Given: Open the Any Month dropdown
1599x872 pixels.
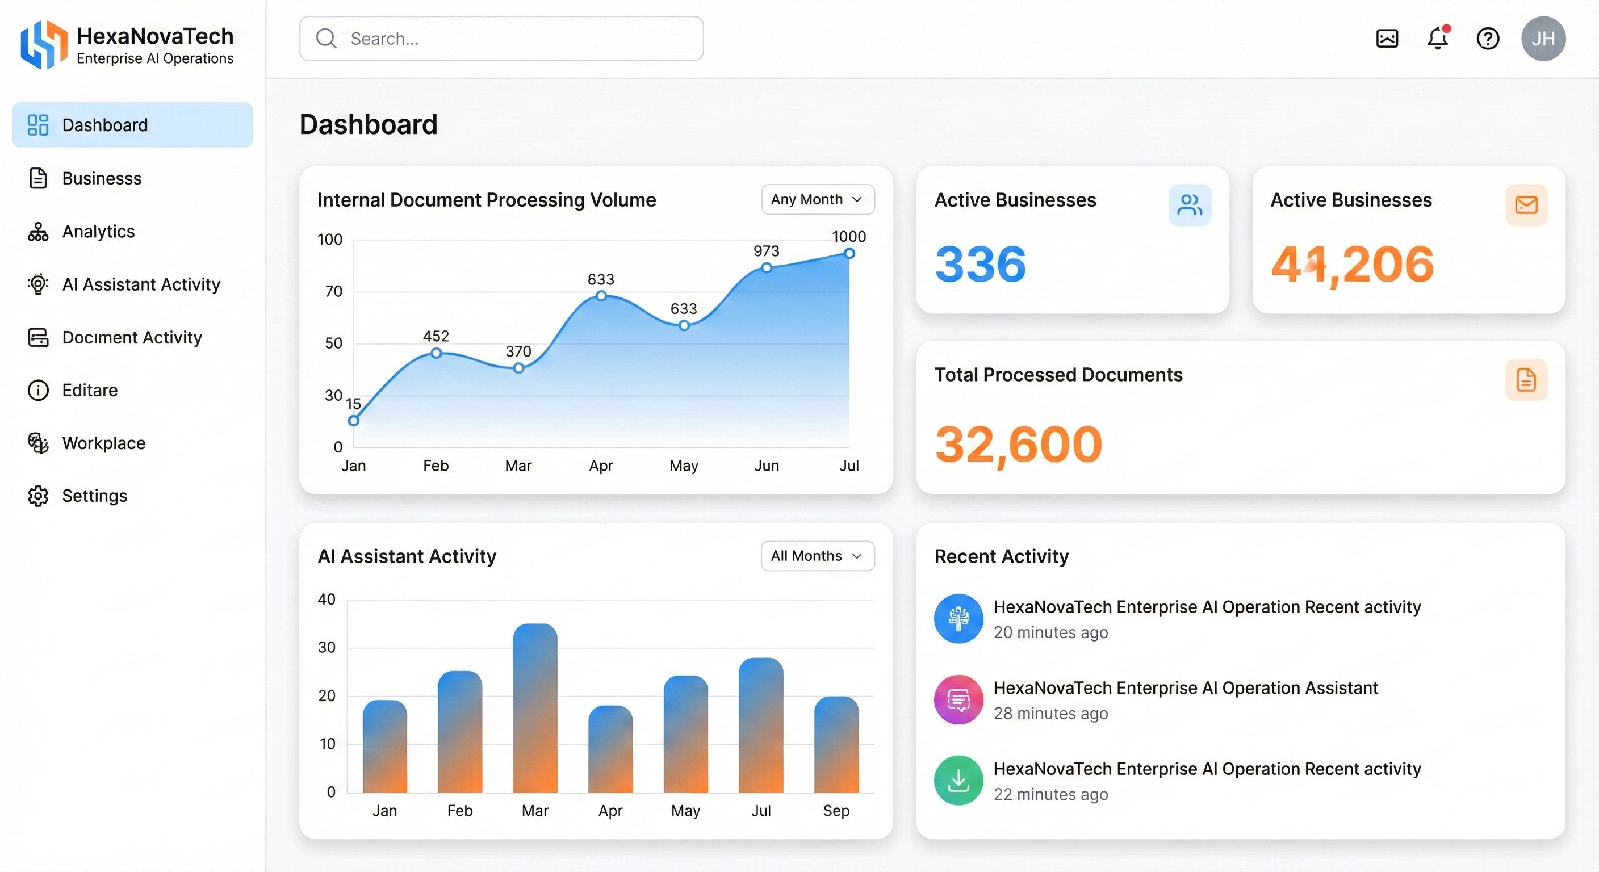Looking at the screenshot, I should click(818, 199).
